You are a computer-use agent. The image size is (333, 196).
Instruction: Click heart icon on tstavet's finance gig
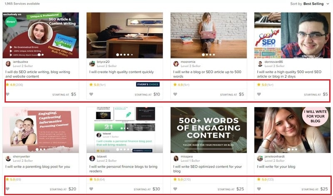[x=91, y=189]
